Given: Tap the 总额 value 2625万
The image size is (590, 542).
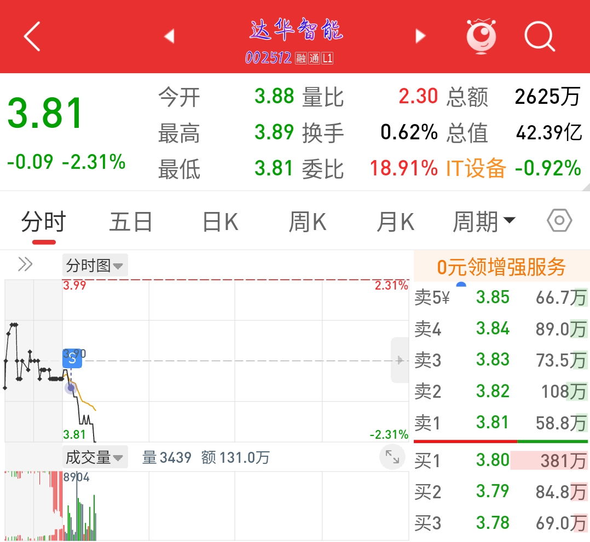Looking at the screenshot, I should (547, 97).
